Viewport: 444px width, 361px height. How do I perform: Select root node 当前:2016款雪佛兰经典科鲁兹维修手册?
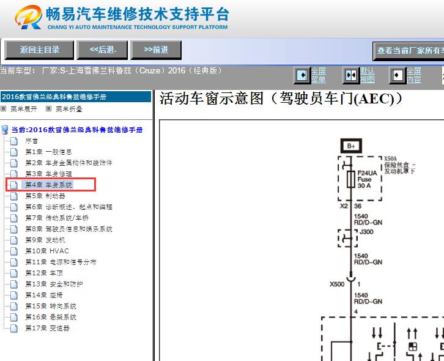point(77,130)
